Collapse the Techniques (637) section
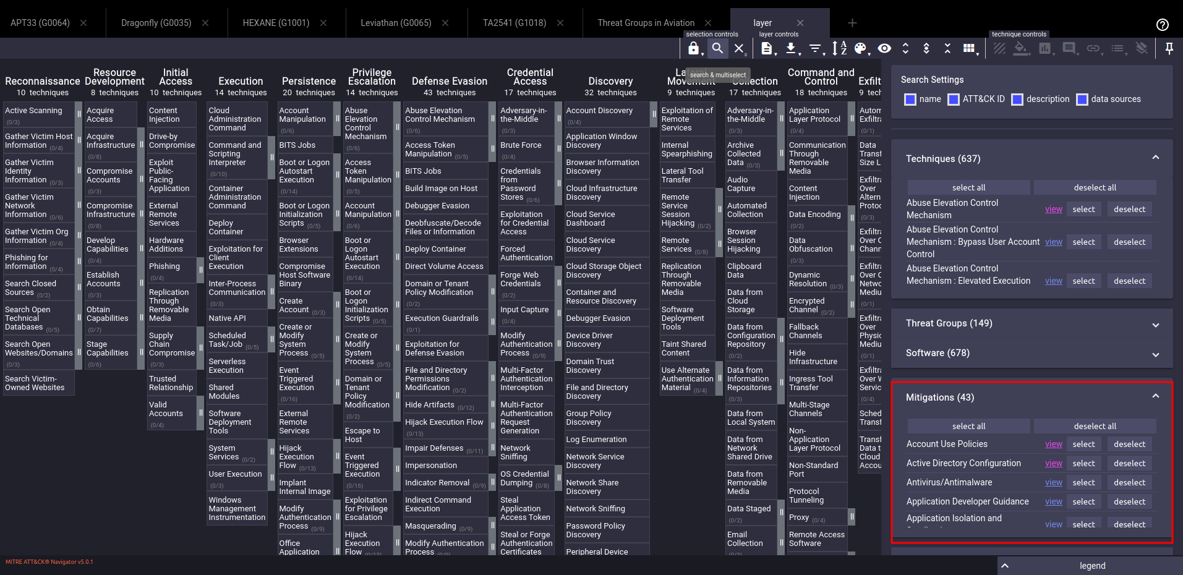The height and width of the screenshot is (575, 1183). 1155,158
